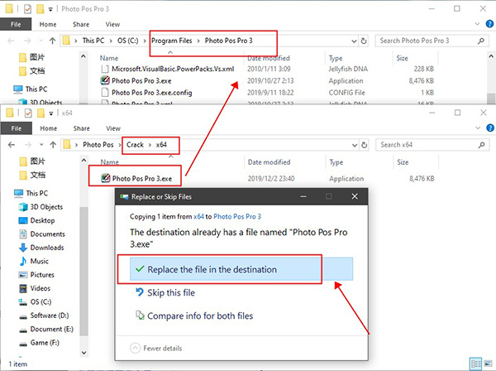Collapse dialog with Fewer details
Viewport: 496px width, 371px height.
pyautogui.click(x=156, y=348)
